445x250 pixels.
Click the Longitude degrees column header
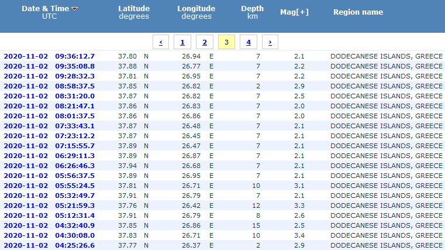tap(196, 12)
